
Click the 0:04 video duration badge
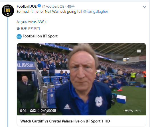[x=23, y=111]
